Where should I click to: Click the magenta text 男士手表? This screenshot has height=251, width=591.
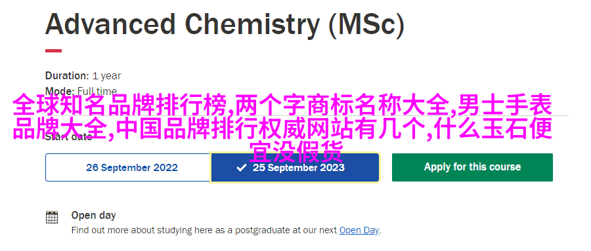coord(504,105)
